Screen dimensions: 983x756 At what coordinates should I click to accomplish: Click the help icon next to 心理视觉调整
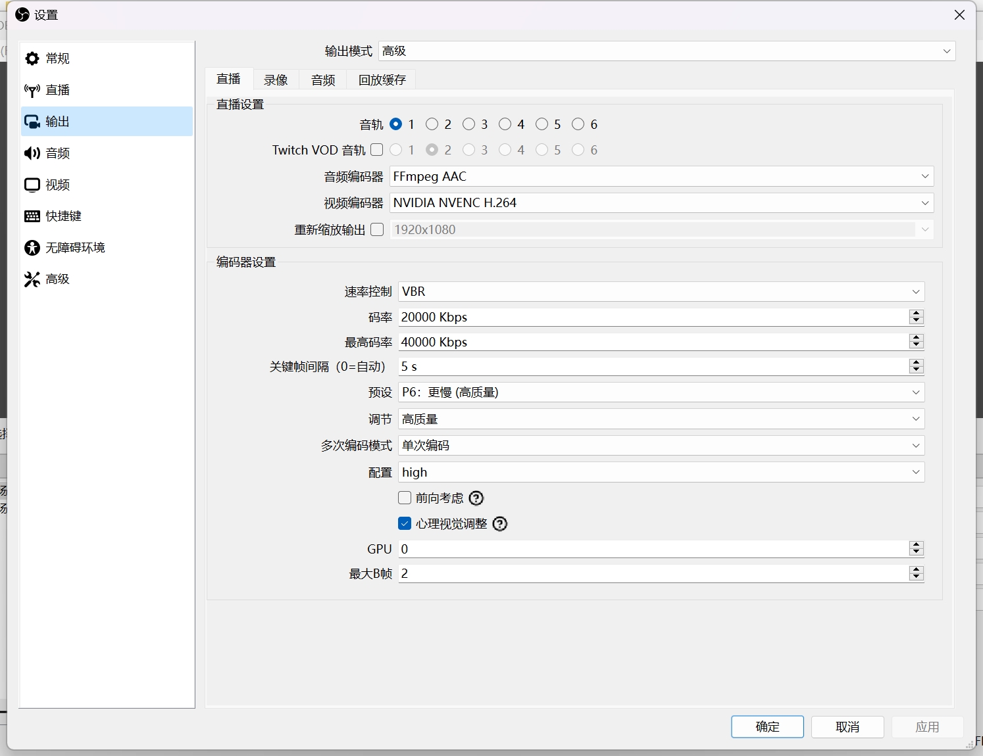pos(500,524)
